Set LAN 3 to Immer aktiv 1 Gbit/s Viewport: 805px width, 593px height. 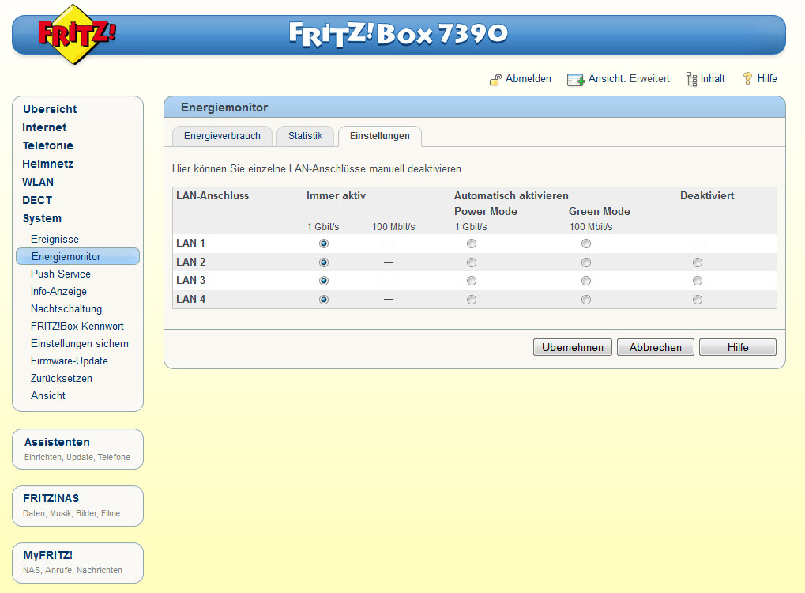(x=324, y=281)
